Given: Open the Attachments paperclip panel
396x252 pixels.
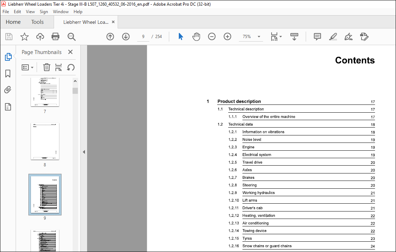Looking at the screenshot, I should click(8, 90).
